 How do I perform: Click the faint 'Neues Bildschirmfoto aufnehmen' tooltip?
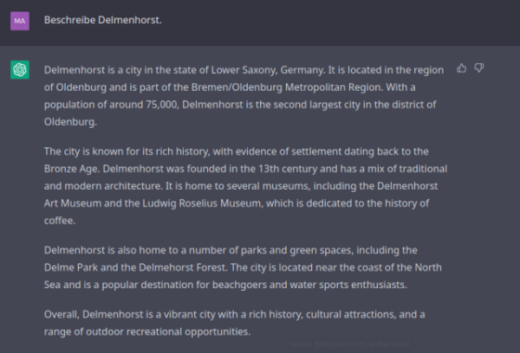pyautogui.click(x=350, y=344)
